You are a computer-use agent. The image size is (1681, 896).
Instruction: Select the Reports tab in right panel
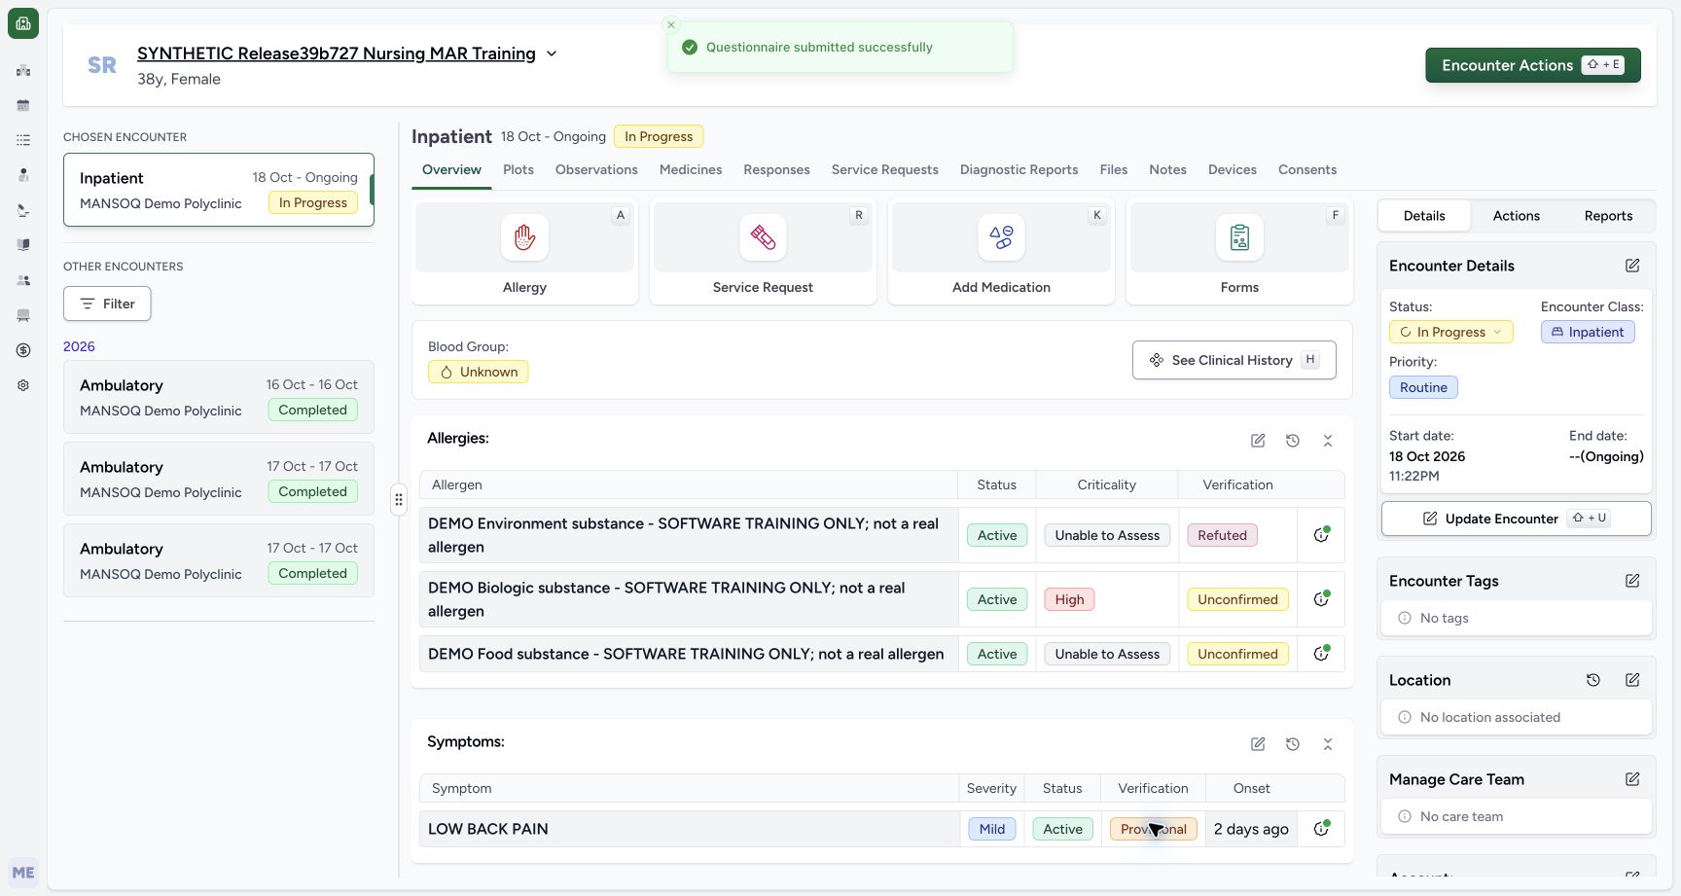click(1608, 216)
